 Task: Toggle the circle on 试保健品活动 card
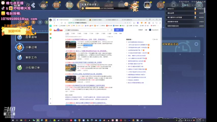tap(196, 44)
